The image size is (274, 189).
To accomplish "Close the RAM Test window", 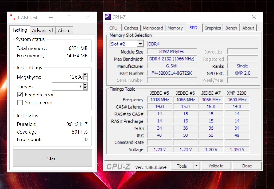I will click(x=88, y=17).
